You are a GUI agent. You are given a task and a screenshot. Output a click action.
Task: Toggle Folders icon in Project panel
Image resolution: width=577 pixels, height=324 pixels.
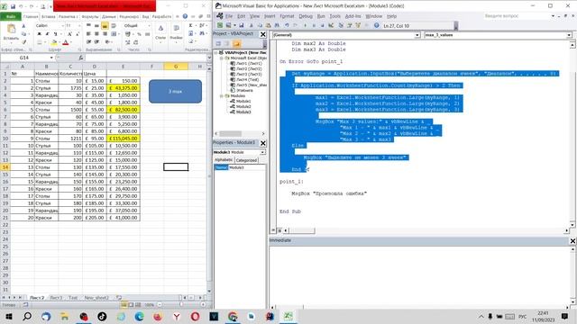coord(236,44)
